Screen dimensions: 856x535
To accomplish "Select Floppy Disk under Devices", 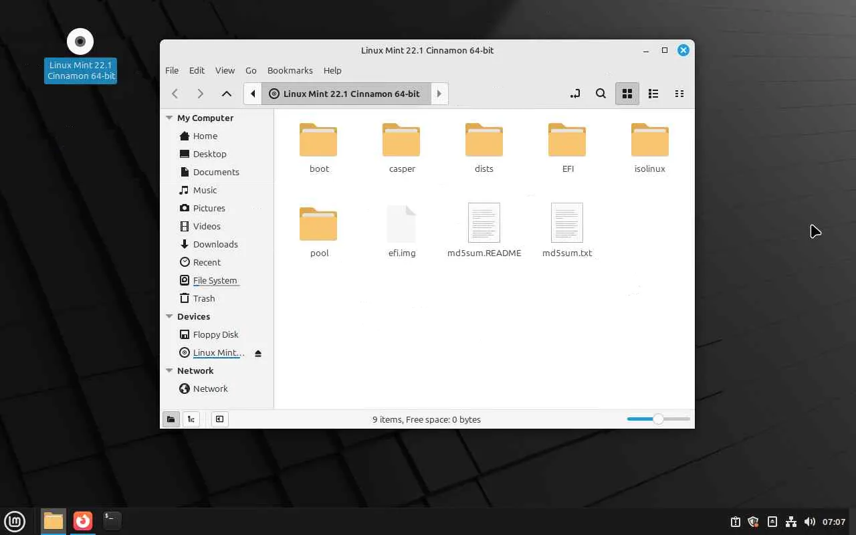I will [x=217, y=334].
